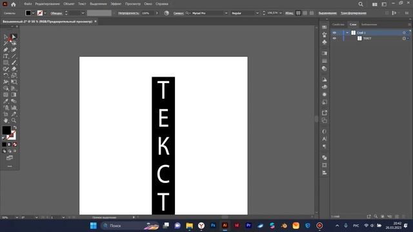This screenshot has height=232, width=413.
Task: Select the Column Graph tool
Action: 14,108
